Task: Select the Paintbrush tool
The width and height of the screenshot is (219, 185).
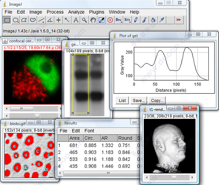Action: pyautogui.click(x=145, y=20)
